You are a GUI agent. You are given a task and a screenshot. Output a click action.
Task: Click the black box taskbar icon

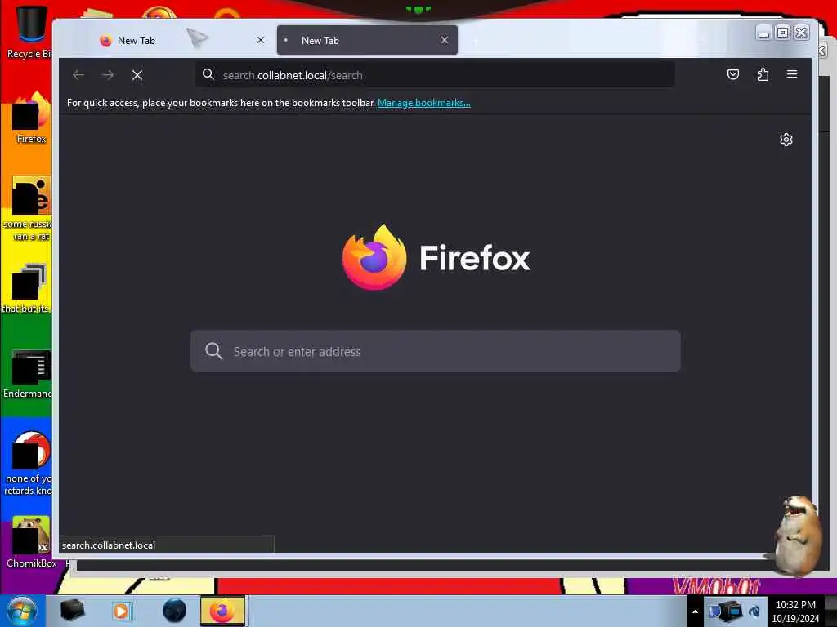click(72, 611)
